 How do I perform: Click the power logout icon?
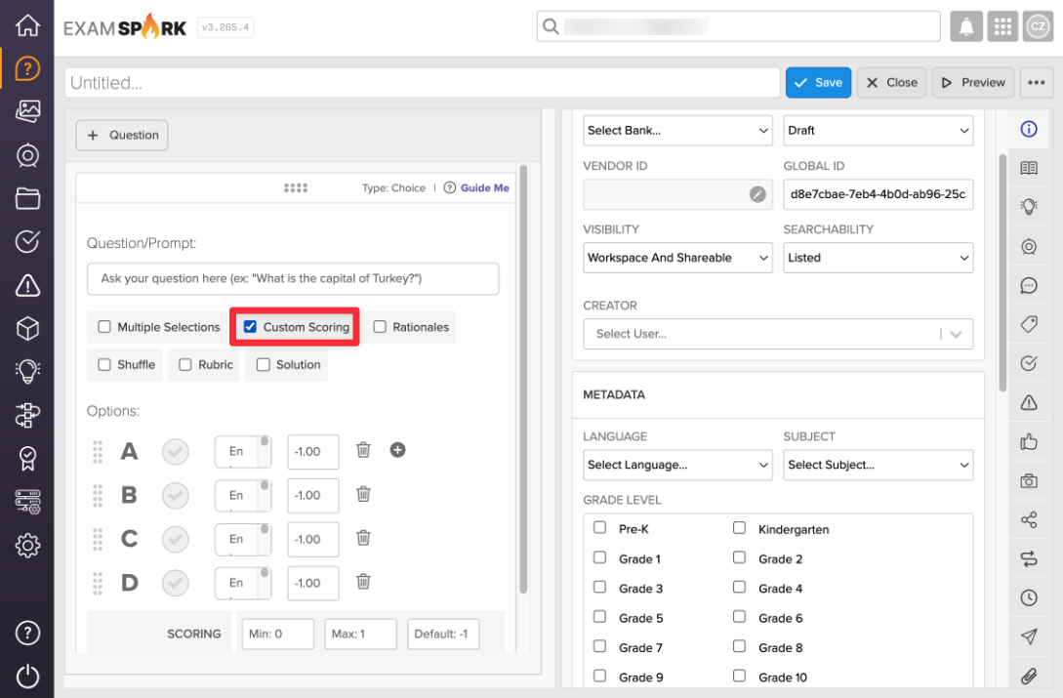click(27, 677)
